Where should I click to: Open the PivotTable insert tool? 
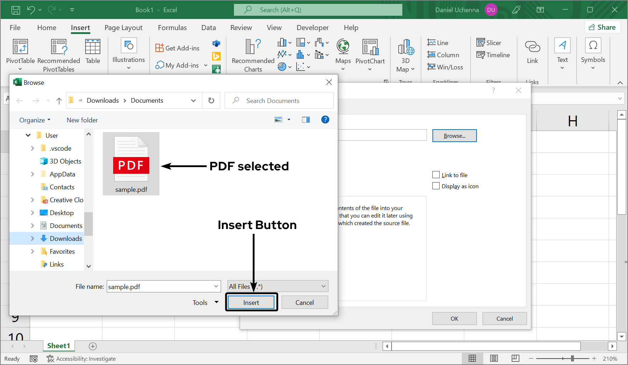point(20,54)
